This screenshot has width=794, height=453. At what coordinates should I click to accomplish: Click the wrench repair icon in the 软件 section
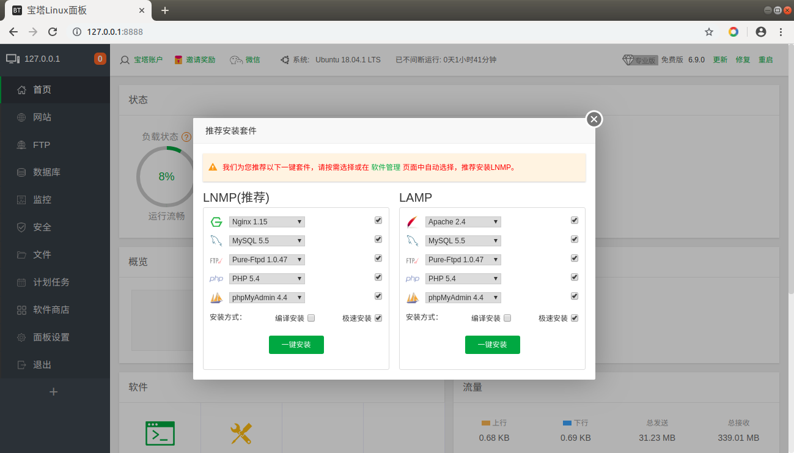(241, 433)
